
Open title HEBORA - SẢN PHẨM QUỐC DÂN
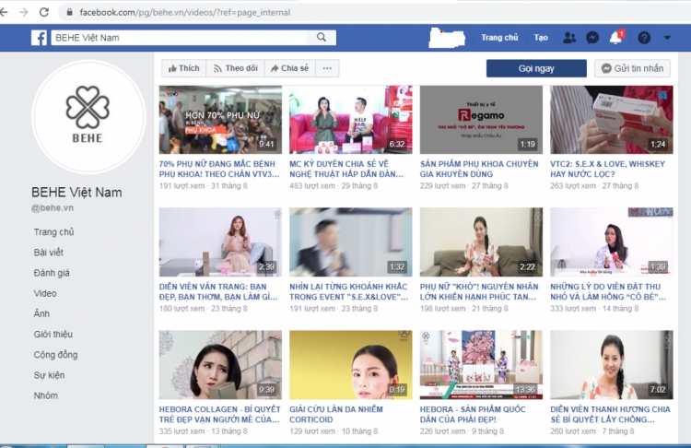473,414
